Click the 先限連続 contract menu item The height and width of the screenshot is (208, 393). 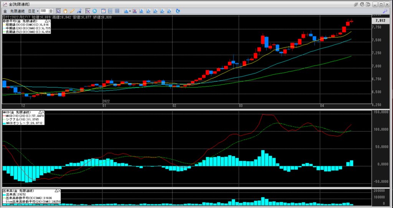click(x=18, y=11)
